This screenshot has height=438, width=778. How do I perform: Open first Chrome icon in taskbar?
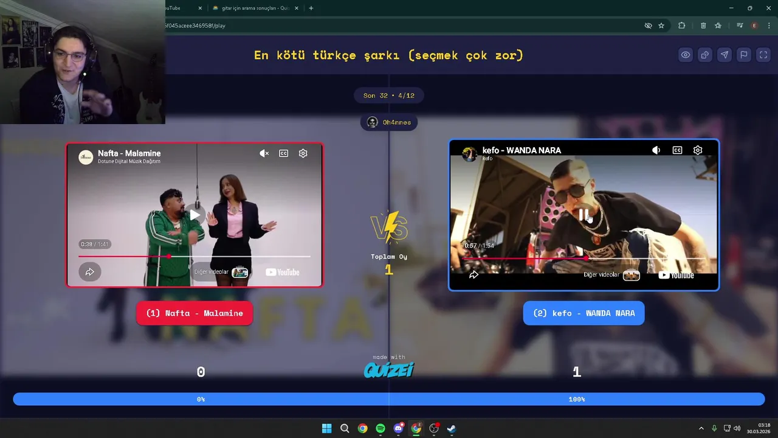pos(362,428)
